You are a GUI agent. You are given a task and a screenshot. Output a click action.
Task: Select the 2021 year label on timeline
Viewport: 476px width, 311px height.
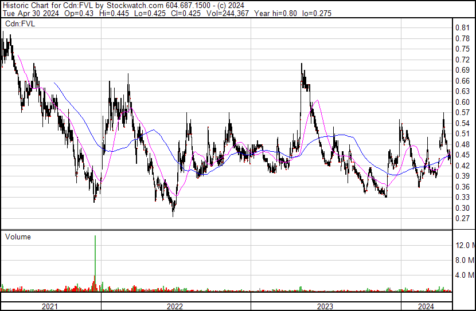click(x=50, y=306)
